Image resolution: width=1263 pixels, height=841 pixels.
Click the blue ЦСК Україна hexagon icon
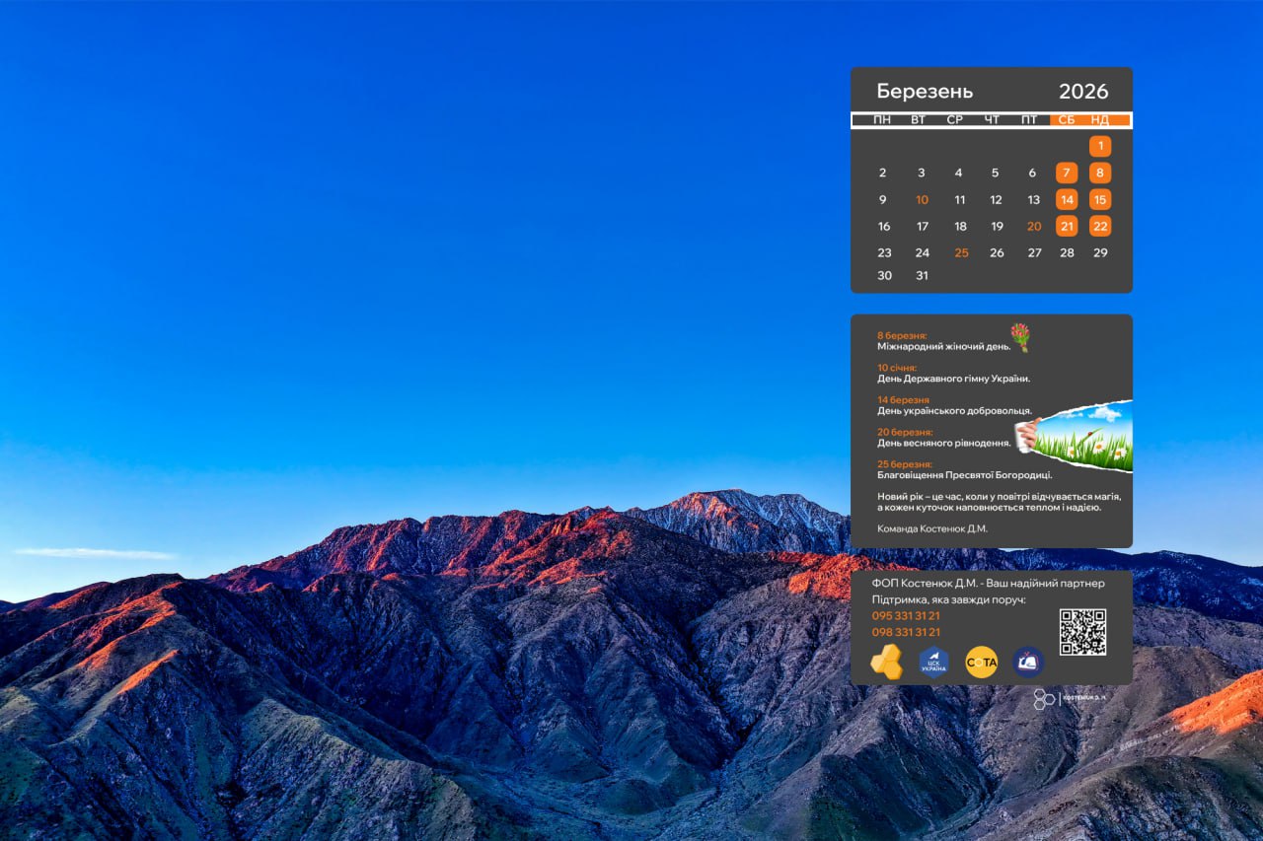point(933,662)
